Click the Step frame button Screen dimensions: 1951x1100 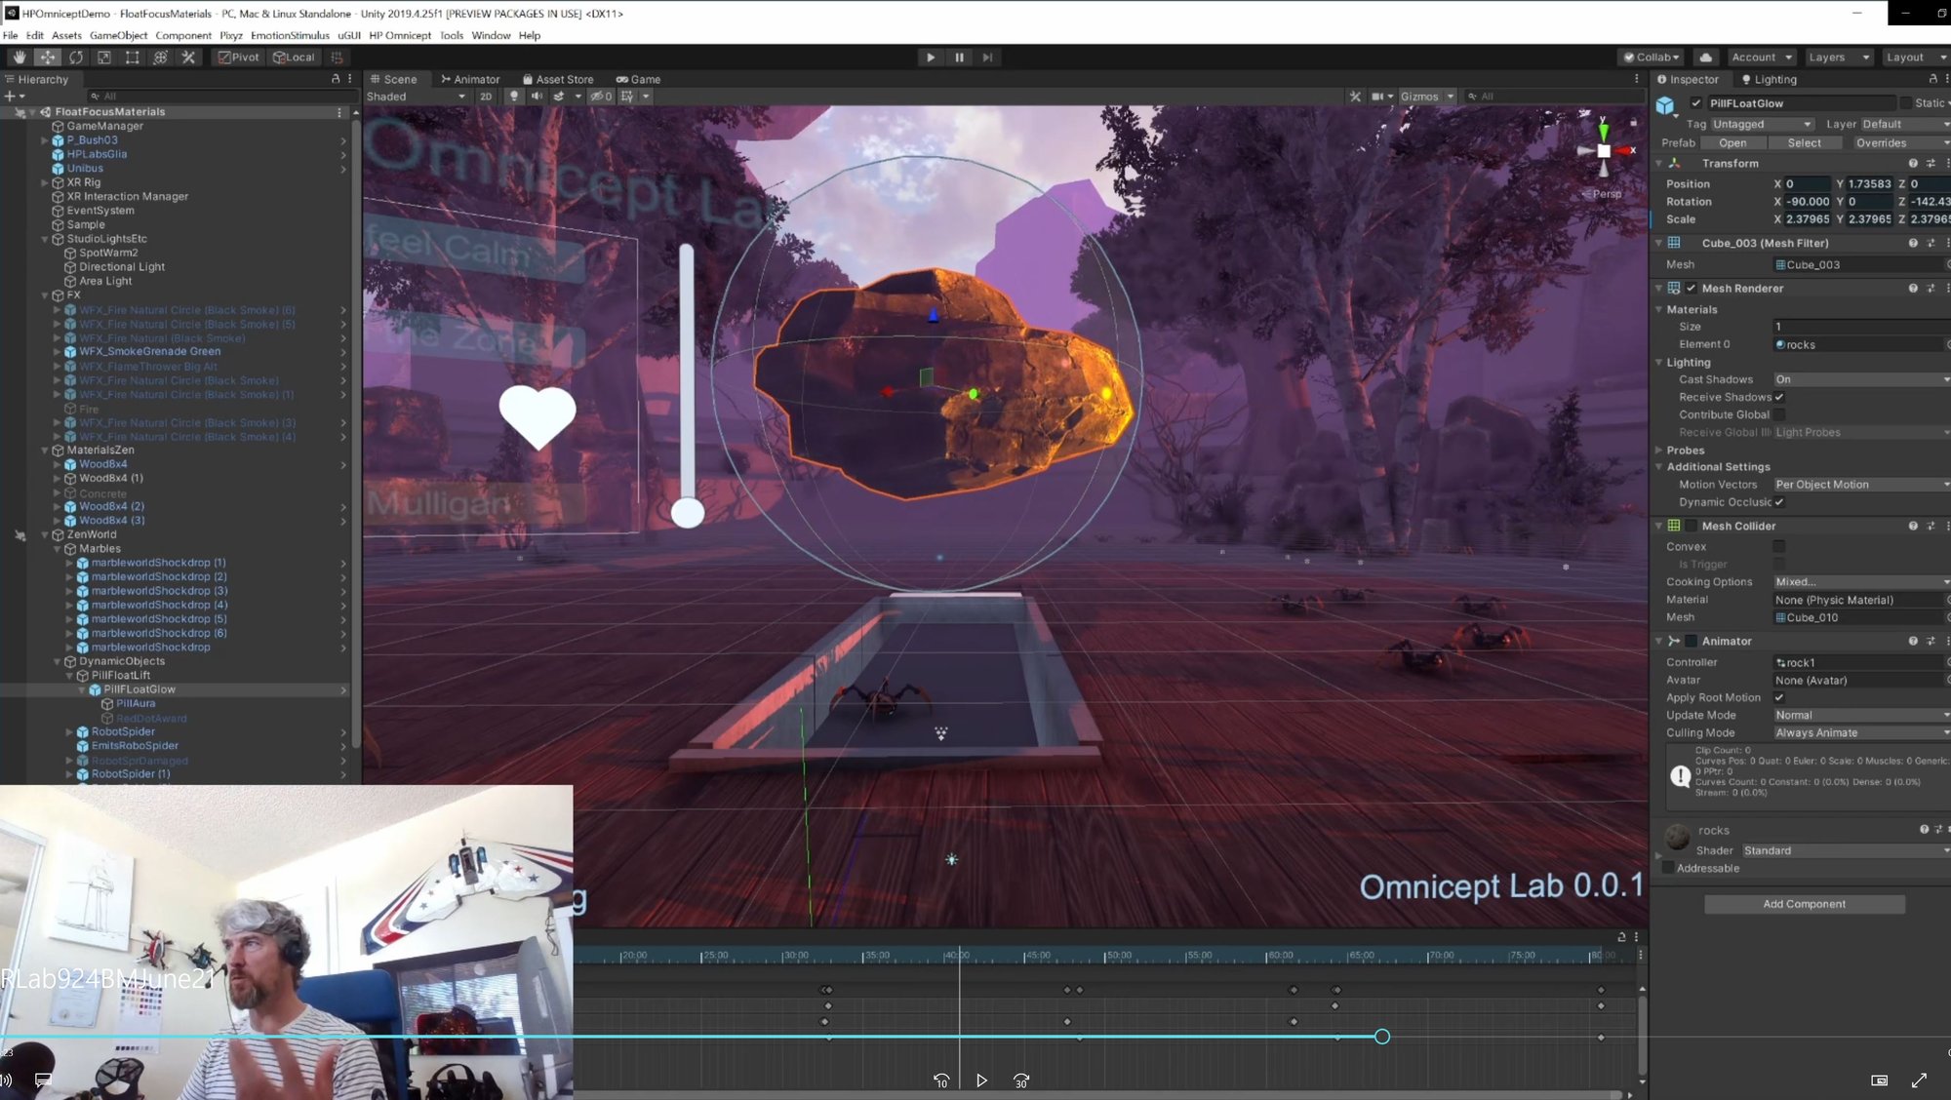tap(987, 58)
